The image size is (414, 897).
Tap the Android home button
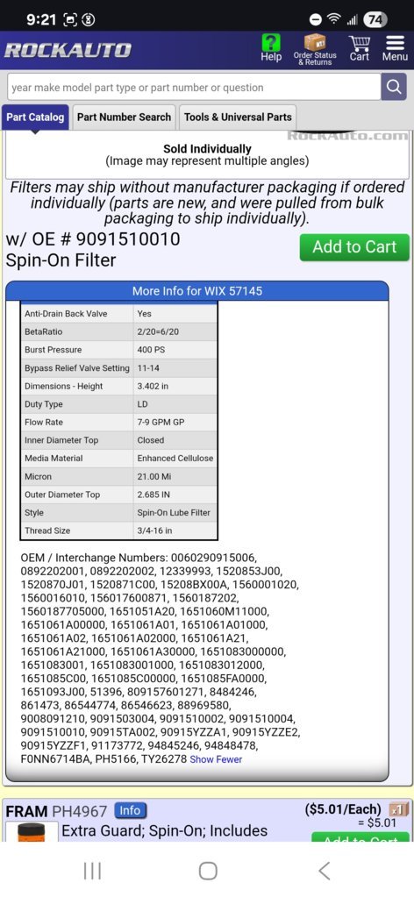coord(207,871)
